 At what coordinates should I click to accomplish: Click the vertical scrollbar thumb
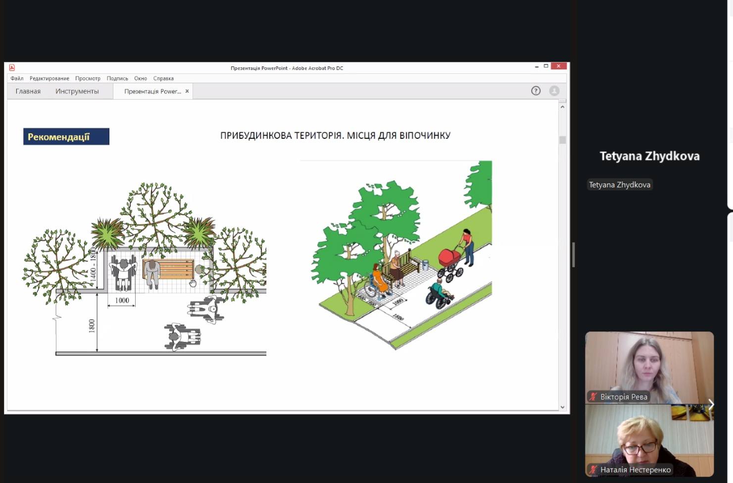[x=562, y=140]
